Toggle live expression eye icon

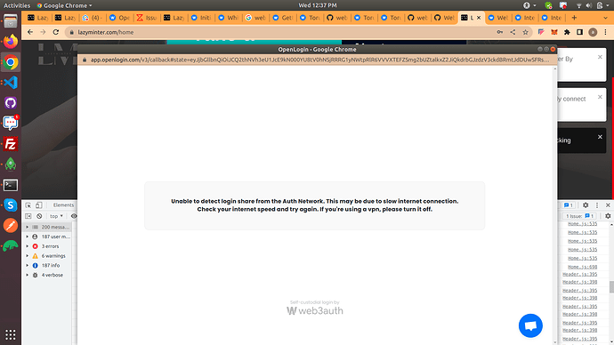tap(74, 216)
